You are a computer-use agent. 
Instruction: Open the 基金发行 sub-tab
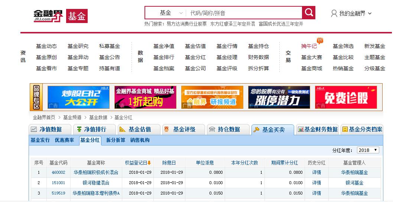pyautogui.click(x=40, y=140)
